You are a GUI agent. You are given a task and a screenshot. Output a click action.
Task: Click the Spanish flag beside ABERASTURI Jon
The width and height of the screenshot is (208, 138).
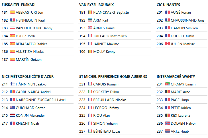[13, 12]
